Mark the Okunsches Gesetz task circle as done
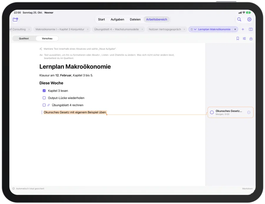 (212, 112)
